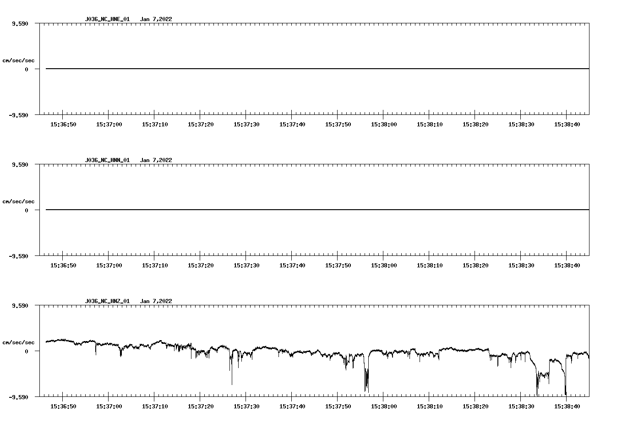The width and height of the screenshot is (622, 423).
Task: Click the 15:38:10 time label under the HNN plot
Action: pyautogui.click(x=430, y=266)
